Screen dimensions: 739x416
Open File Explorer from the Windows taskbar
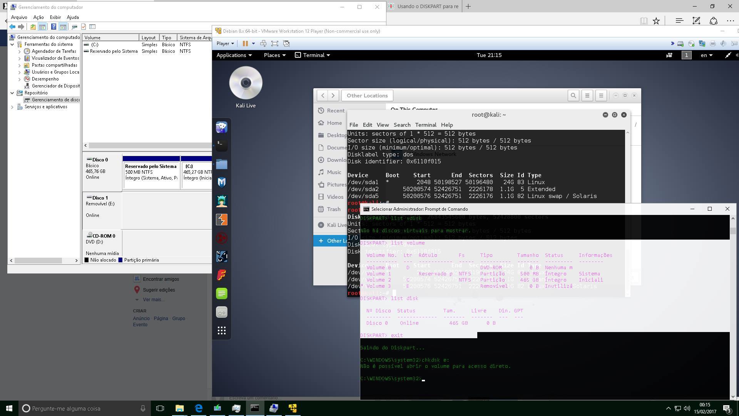(x=180, y=408)
